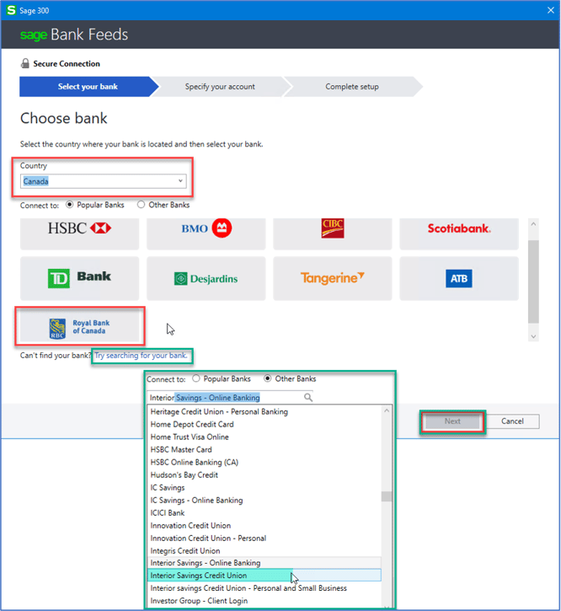
Task: Select Innovation Credit Union - Personal entry
Action: click(x=264, y=539)
